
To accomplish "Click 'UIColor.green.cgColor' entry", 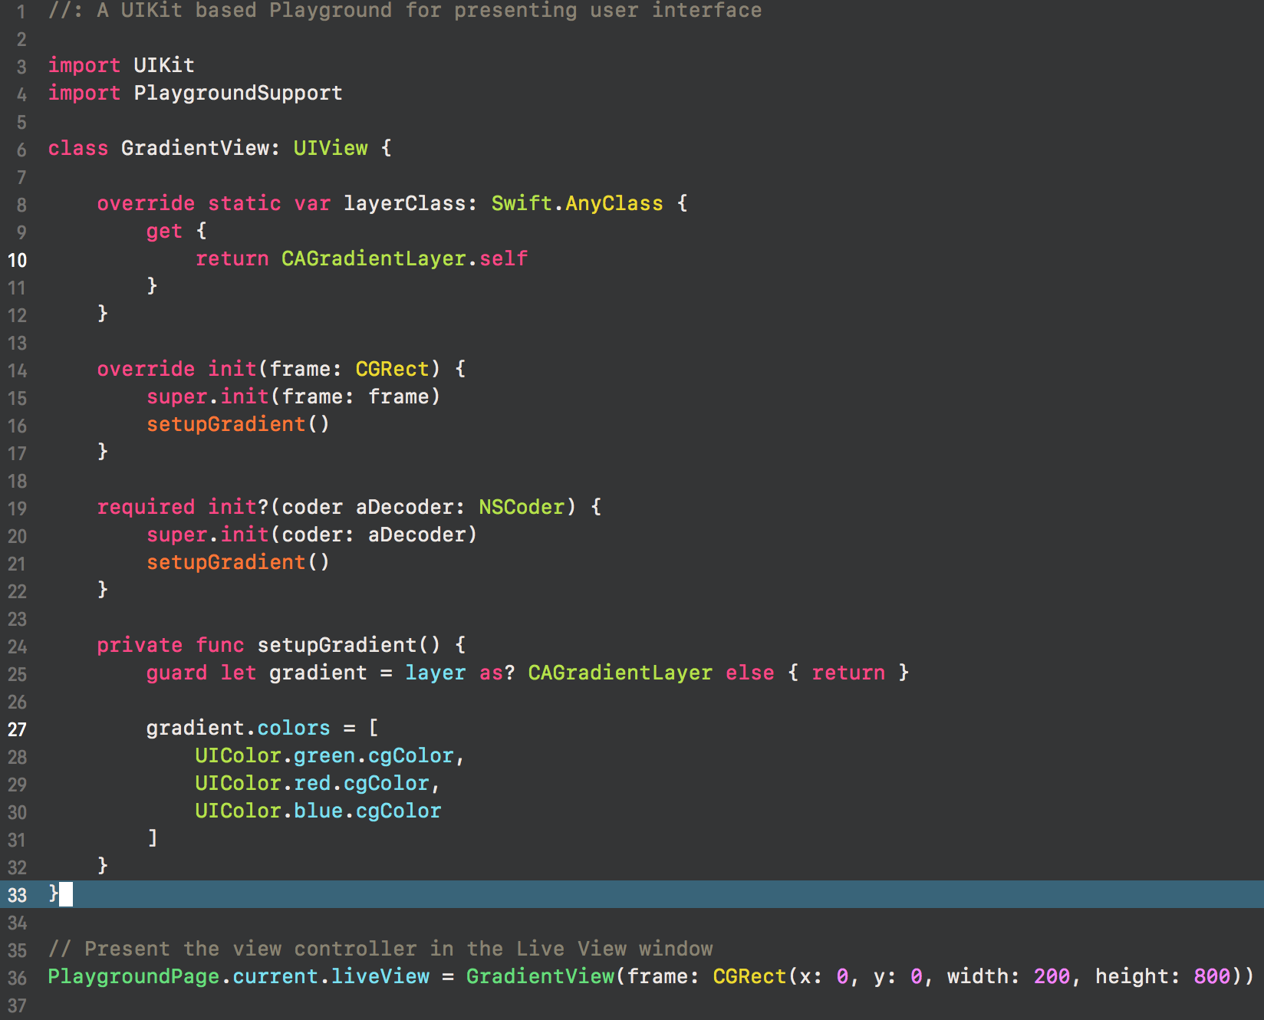I will coord(324,755).
